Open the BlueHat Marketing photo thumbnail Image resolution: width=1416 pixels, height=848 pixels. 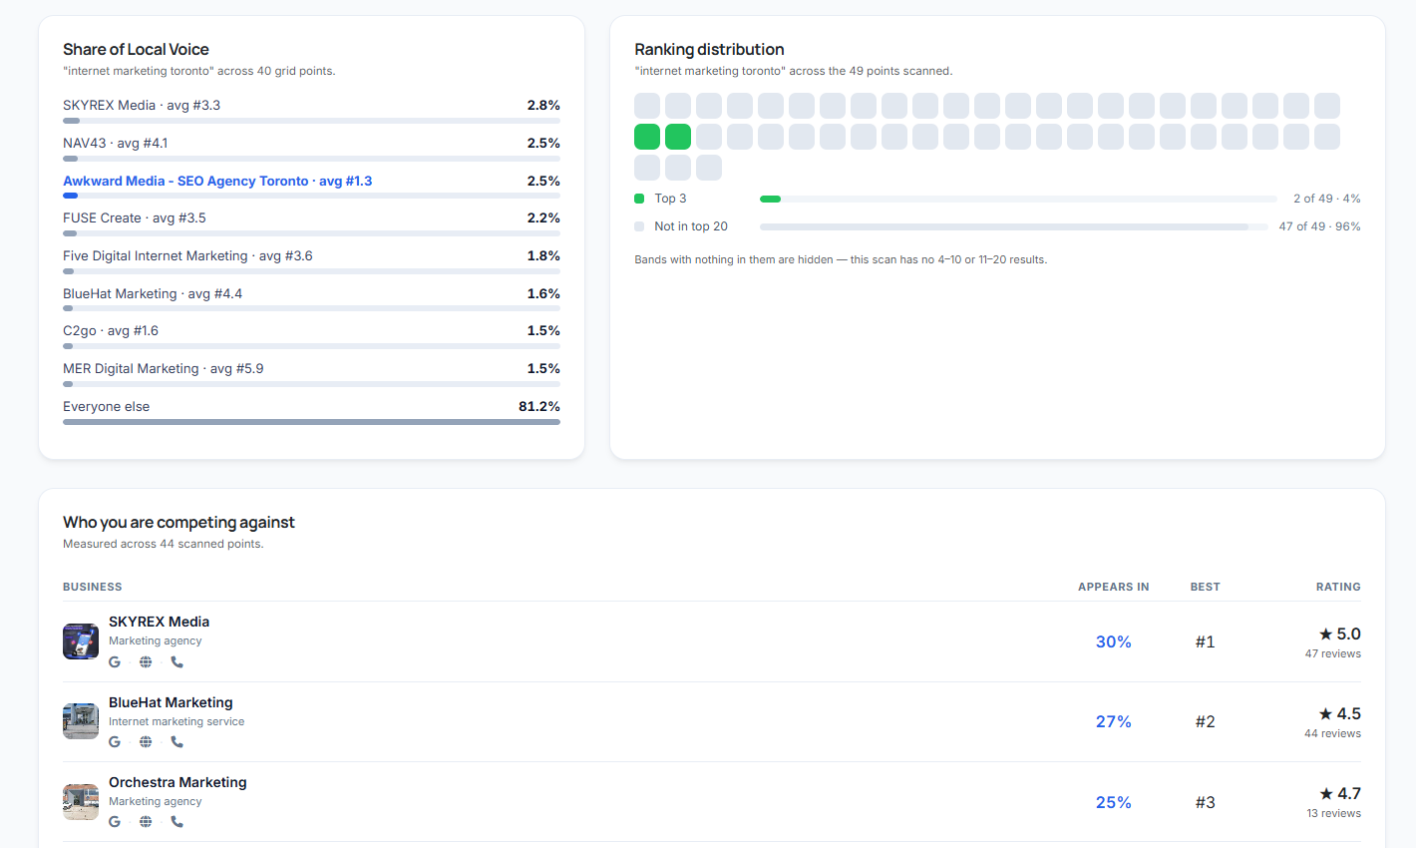pyautogui.click(x=81, y=721)
